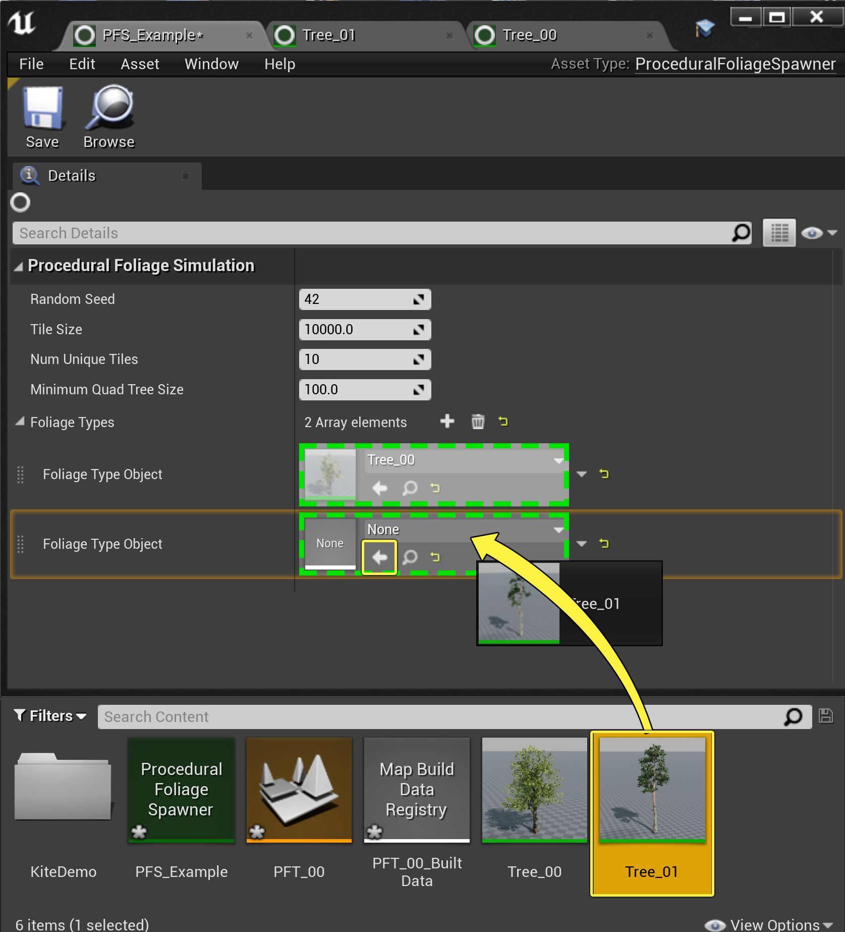
Task: Add a new Foliage Types array element
Action: coord(447,422)
